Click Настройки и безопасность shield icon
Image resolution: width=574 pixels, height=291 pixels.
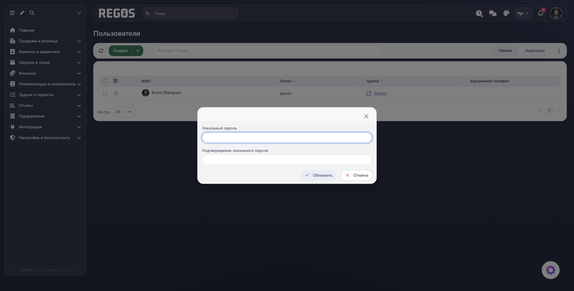point(13,138)
